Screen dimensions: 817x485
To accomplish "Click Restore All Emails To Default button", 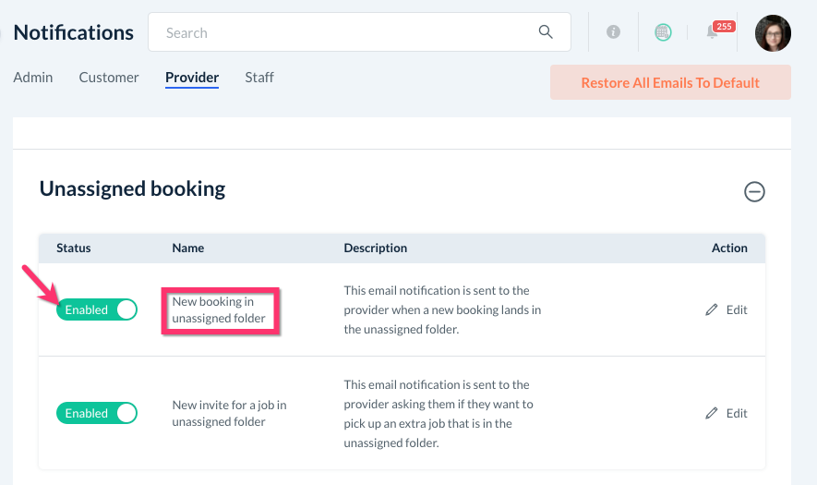I will (670, 82).
